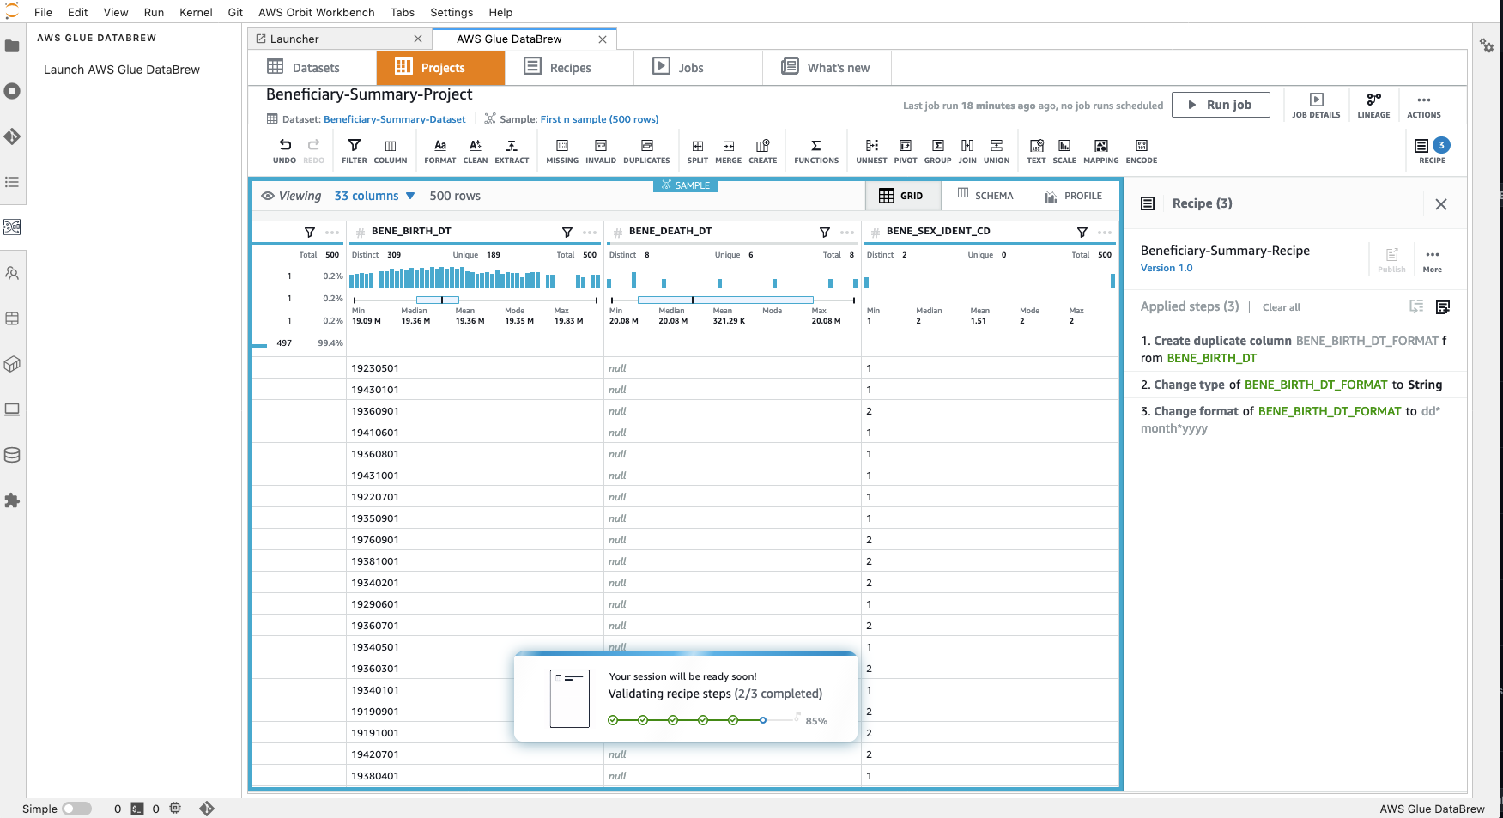This screenshot has height=818, width=1503.
Task: Filter the BENE_BIRTH_DT column
Action: pyautogui.click(x=567, y=233)
